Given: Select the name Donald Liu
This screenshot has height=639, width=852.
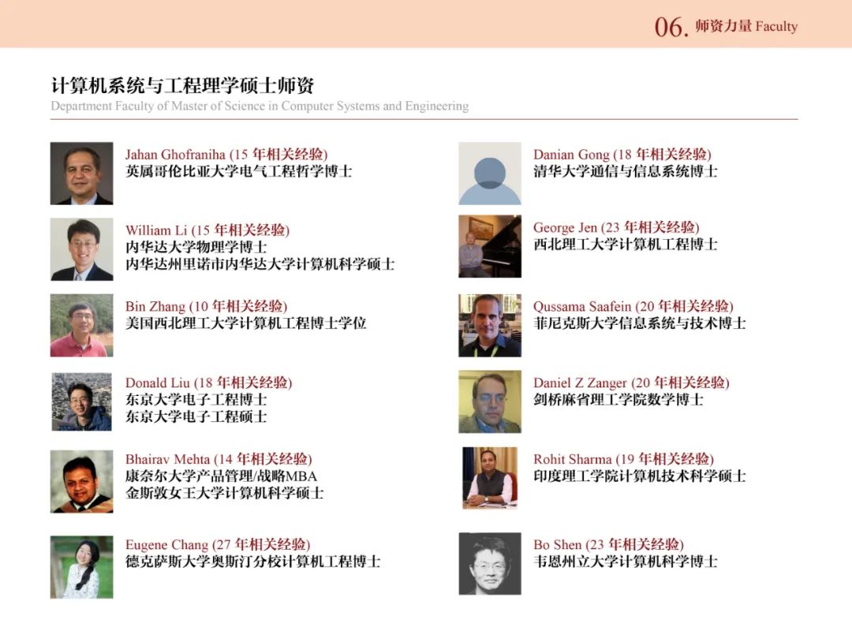Looking at the screenshot, I should 158,383.
